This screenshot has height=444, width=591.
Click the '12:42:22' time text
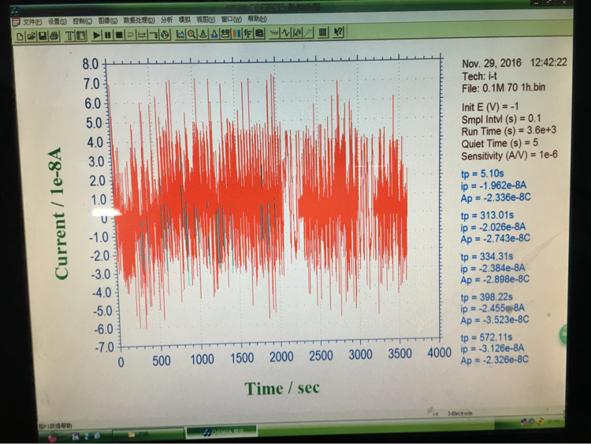coord(548,62)
